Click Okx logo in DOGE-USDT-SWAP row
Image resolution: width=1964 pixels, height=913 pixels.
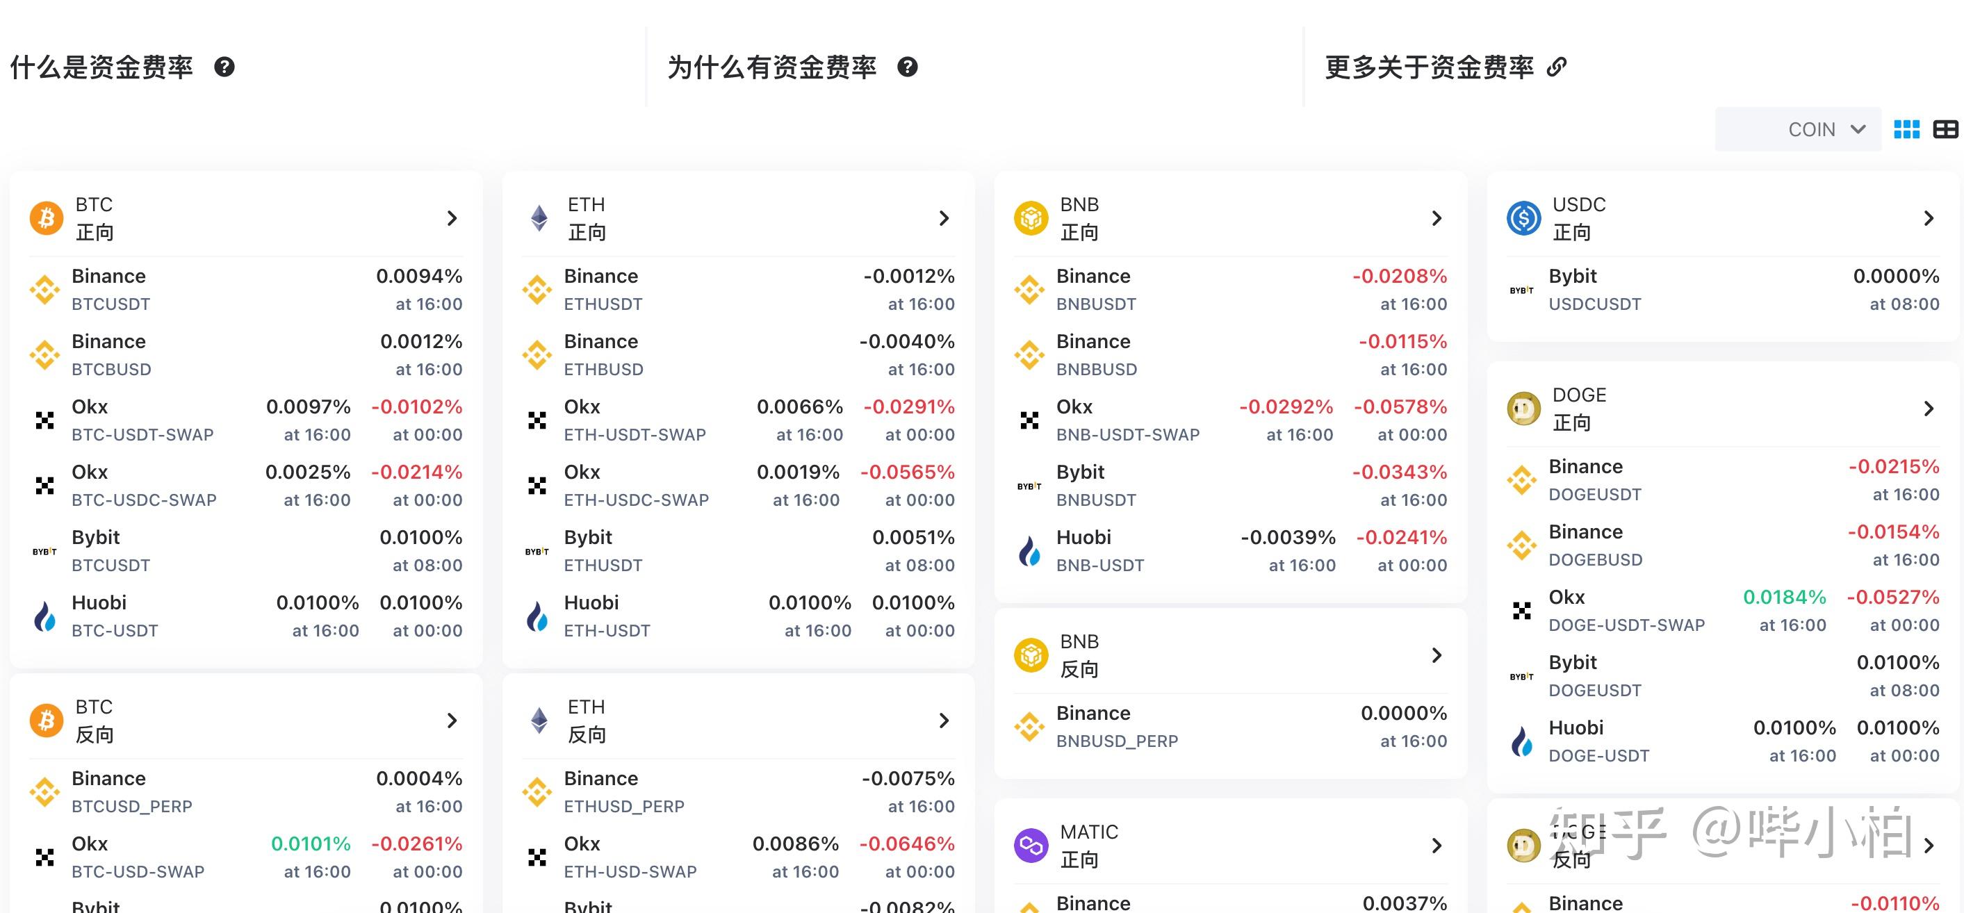[x=1522, y=611]
